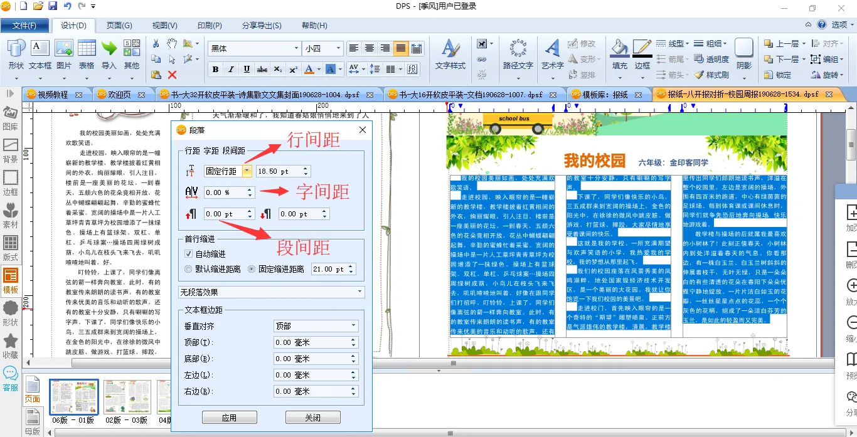857x437 pixels.
Task: Open 素材 panel in left sidebar
Action: point(11,215)
